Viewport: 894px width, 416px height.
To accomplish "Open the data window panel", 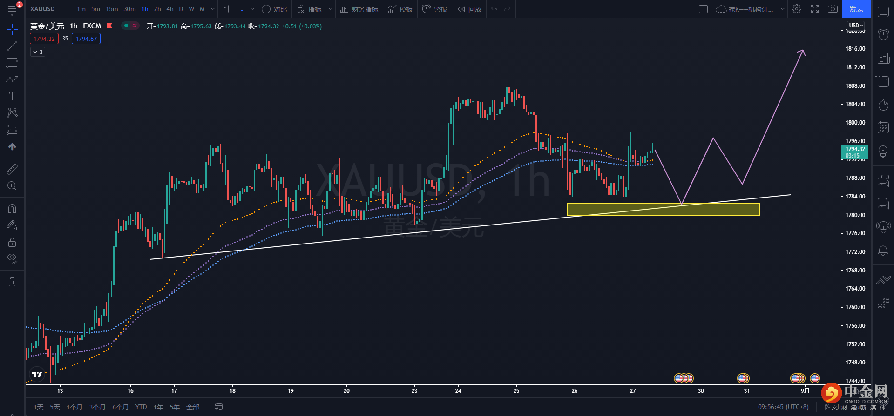I will pyautogui.click(x=883, y=81).
